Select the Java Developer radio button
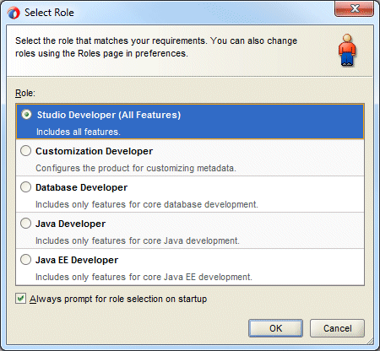This screenshot has height=351, width=380. (x=25, y=224)
